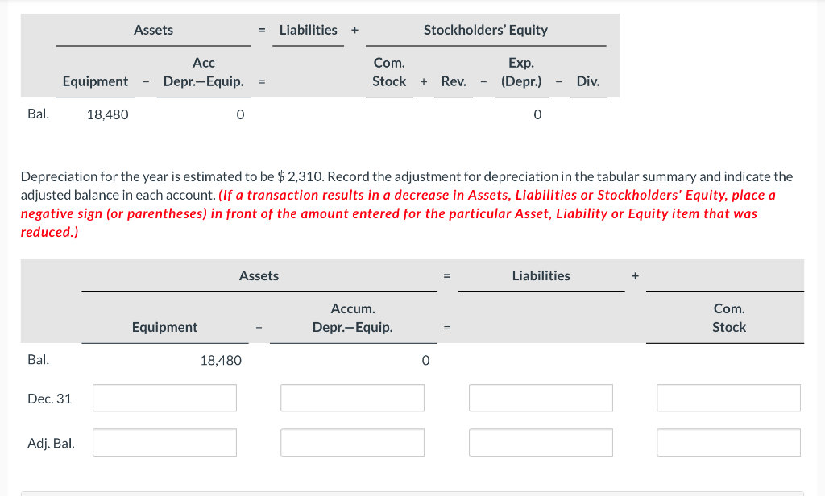The height and width of the screenshot is (496, 825).
Task: Click the zero balance under Accum. Depr.—Equip.
Action: (x=425, y=360)
